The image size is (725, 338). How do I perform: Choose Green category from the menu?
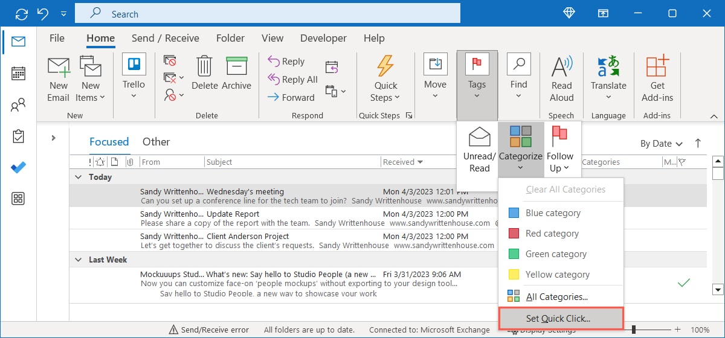(x=561, y=254)
